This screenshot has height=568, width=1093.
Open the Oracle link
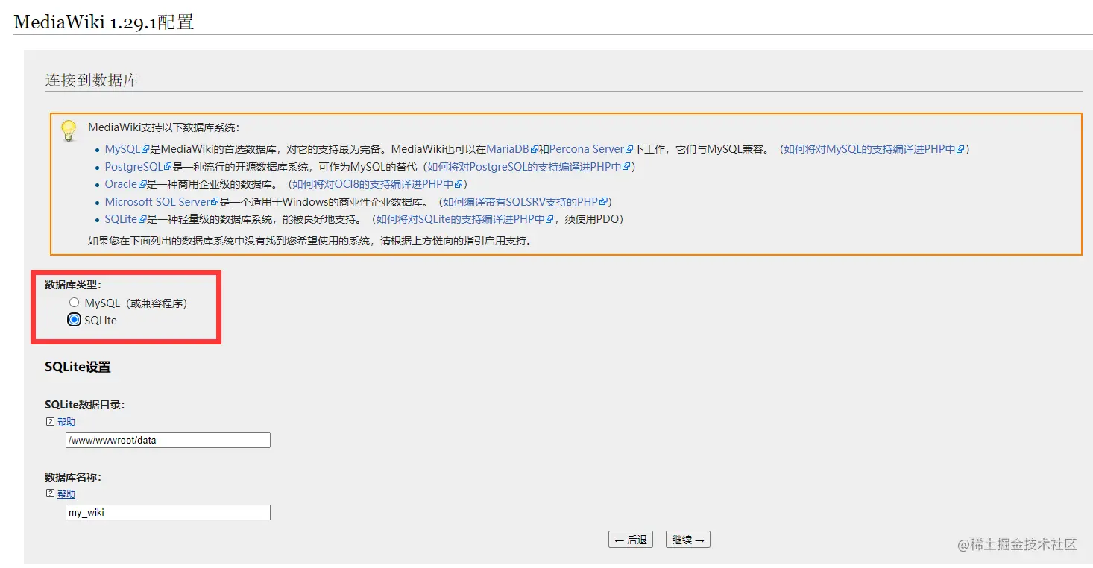tap(125, 184)
